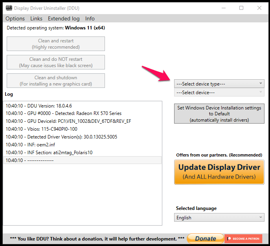Screen dimensions: 270x246
Task: Select the Detected Driver Version(s) log line
Action: 83,137
